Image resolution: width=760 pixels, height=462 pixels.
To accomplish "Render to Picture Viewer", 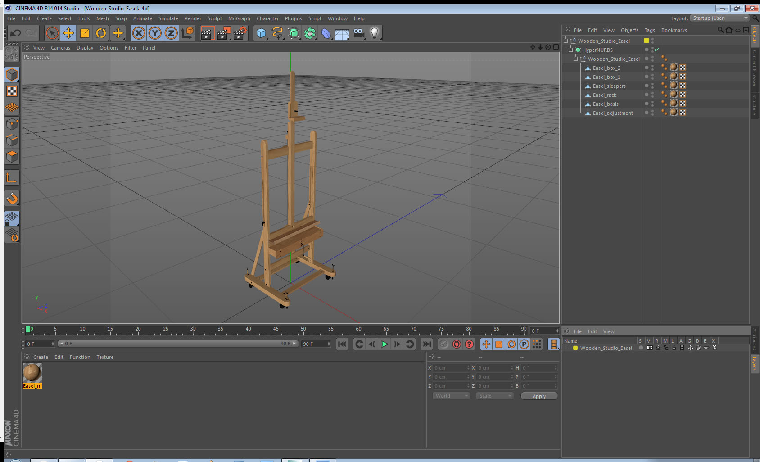I will point(224,33).
